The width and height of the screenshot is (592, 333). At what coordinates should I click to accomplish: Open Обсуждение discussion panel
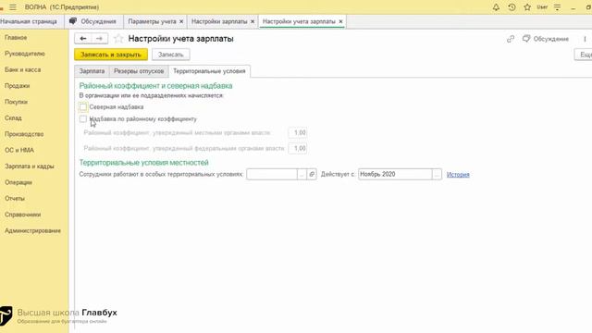click(x=546, y=39)
